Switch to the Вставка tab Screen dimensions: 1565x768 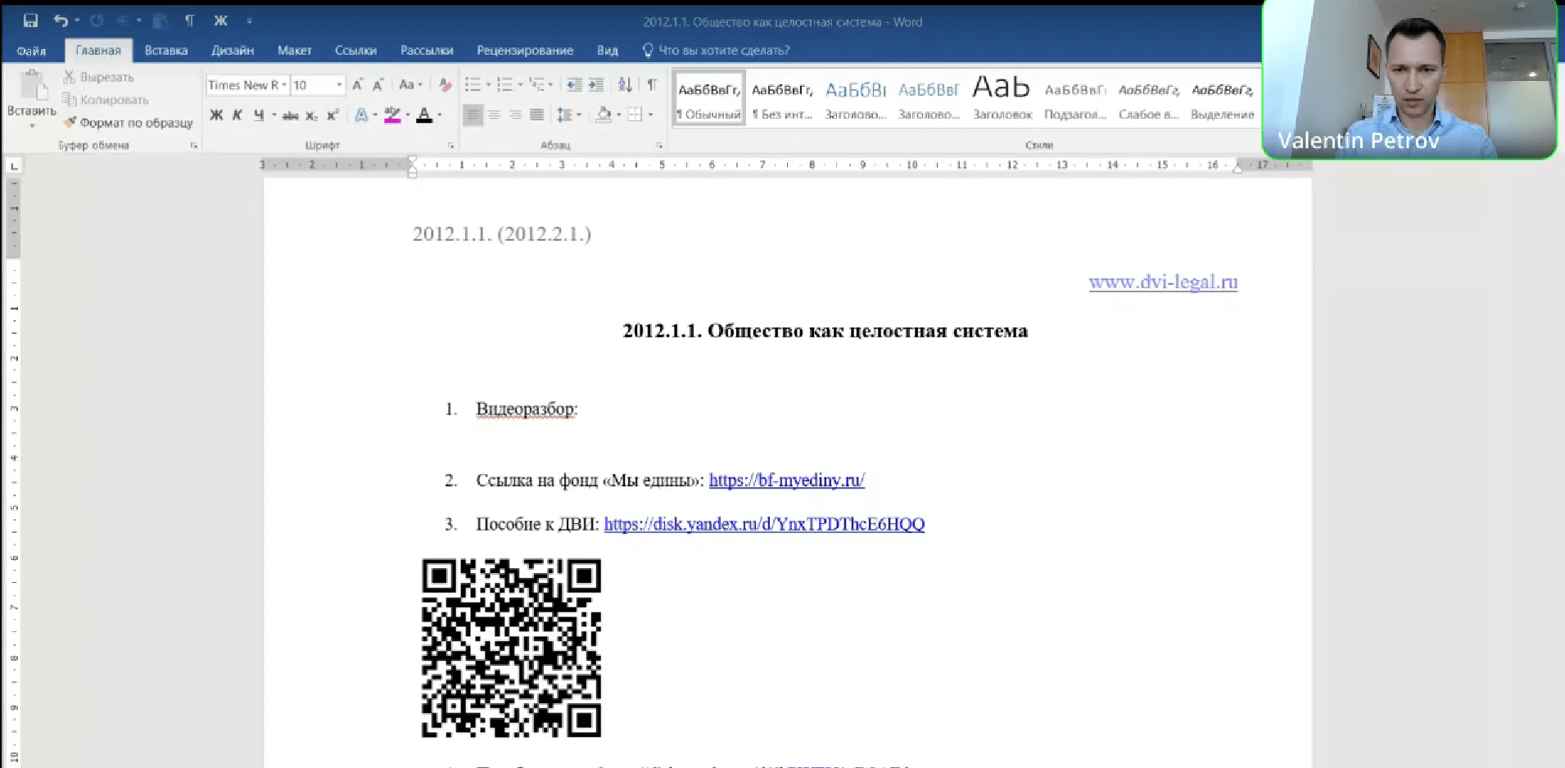[166, 51]
